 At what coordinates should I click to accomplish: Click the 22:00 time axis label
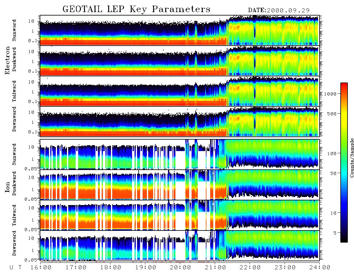click(250, 267)
